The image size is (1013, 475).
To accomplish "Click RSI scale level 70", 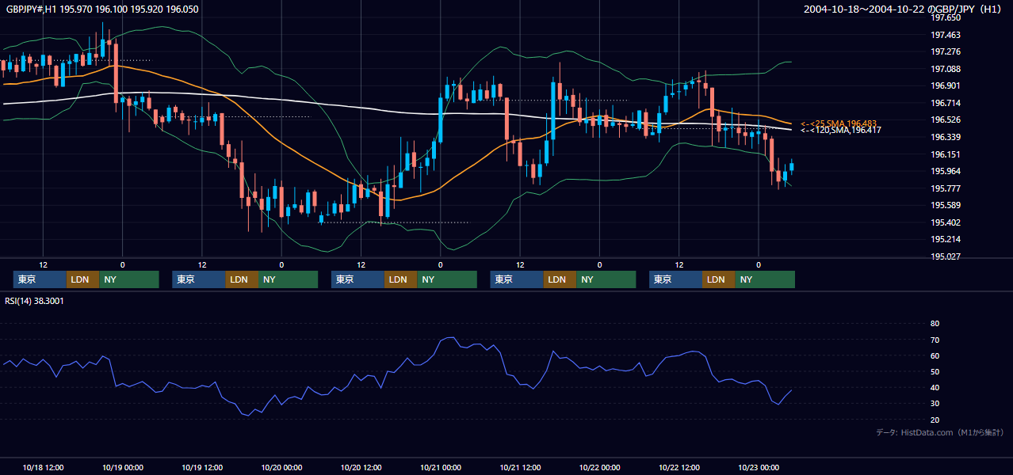I will [935, 340].
